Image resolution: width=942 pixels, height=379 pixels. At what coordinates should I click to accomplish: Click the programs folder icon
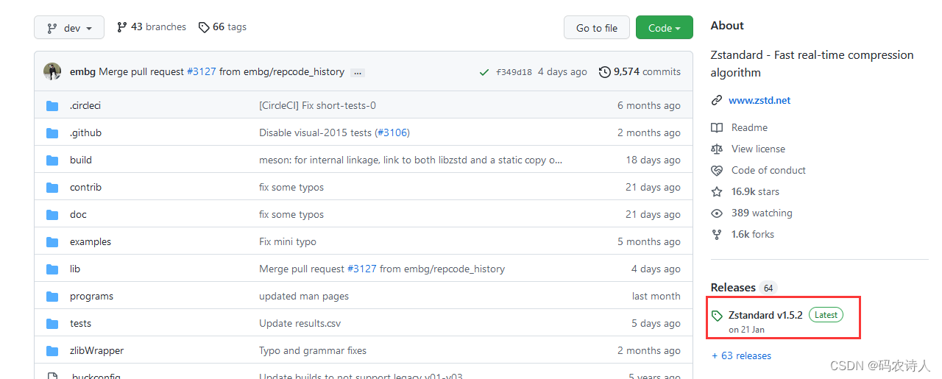point(52,297)
